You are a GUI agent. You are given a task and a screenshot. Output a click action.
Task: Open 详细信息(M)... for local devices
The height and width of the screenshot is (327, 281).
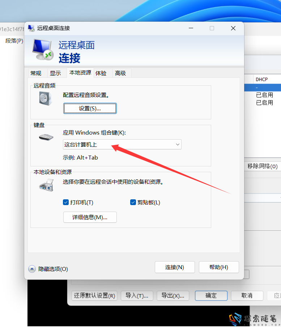click(90, 217)
